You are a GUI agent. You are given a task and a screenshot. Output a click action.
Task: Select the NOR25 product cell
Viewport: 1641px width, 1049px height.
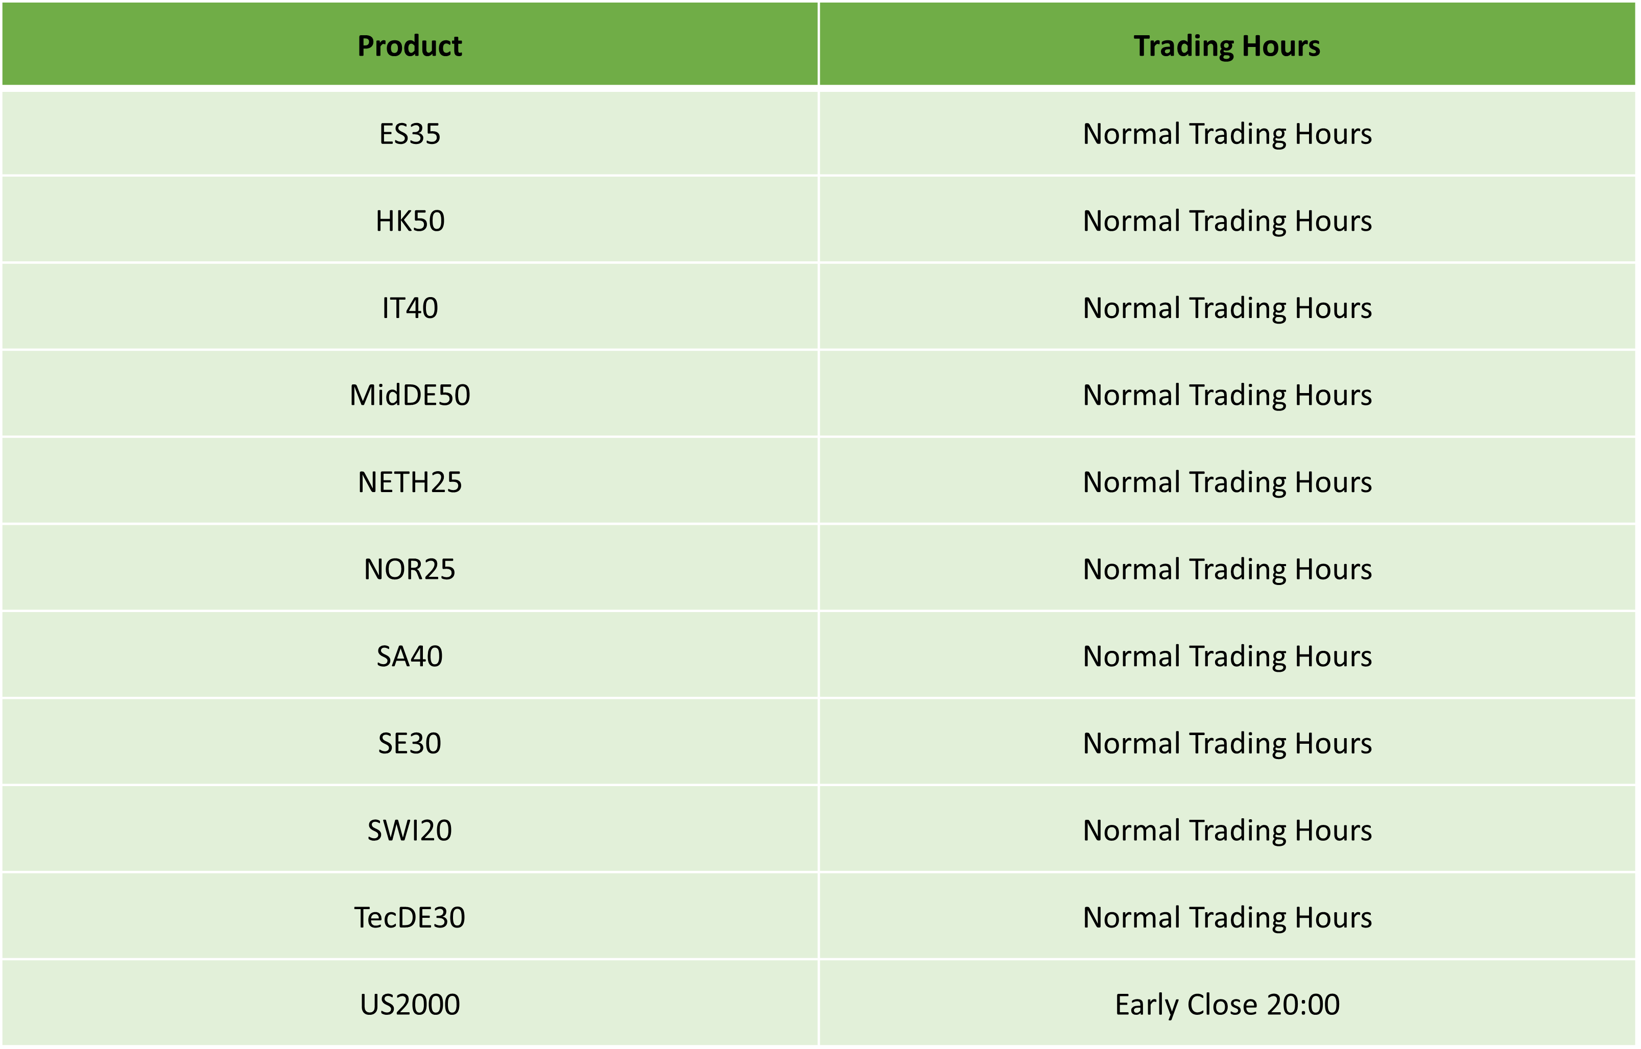coord(410,569)
